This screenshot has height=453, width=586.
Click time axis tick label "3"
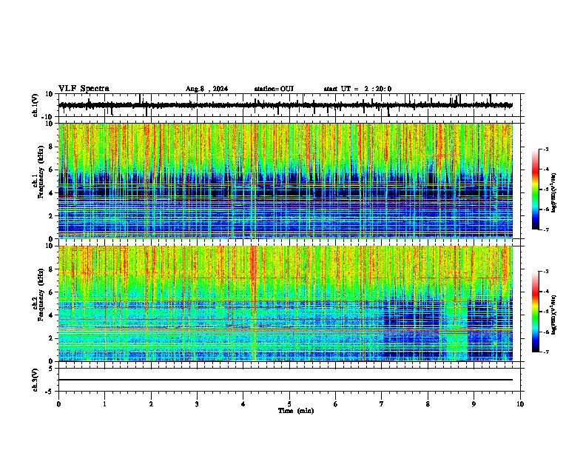pyautogui.click(x=197, y=404)
